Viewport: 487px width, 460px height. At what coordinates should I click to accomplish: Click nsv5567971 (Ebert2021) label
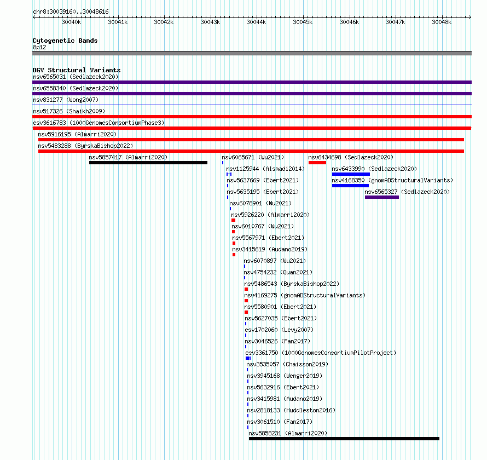268,238
